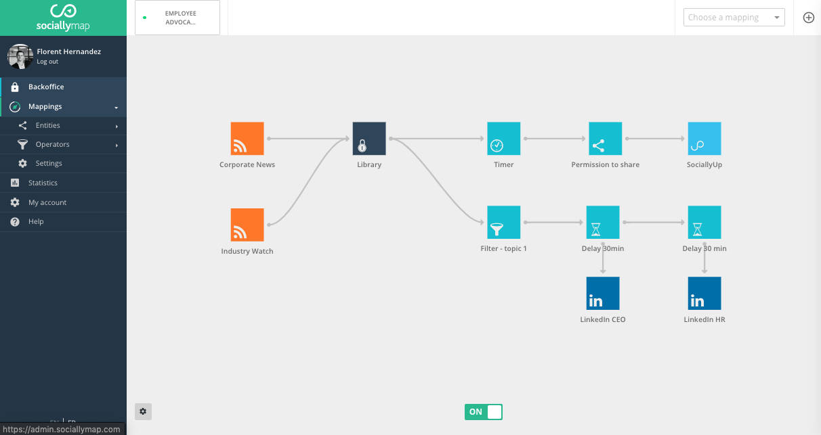
Task: Select the Industry Watch RSS node
Action: [247, 225]
